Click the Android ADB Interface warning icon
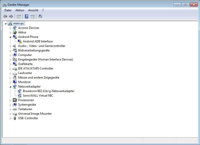200x145 pixels. point(20,41)
